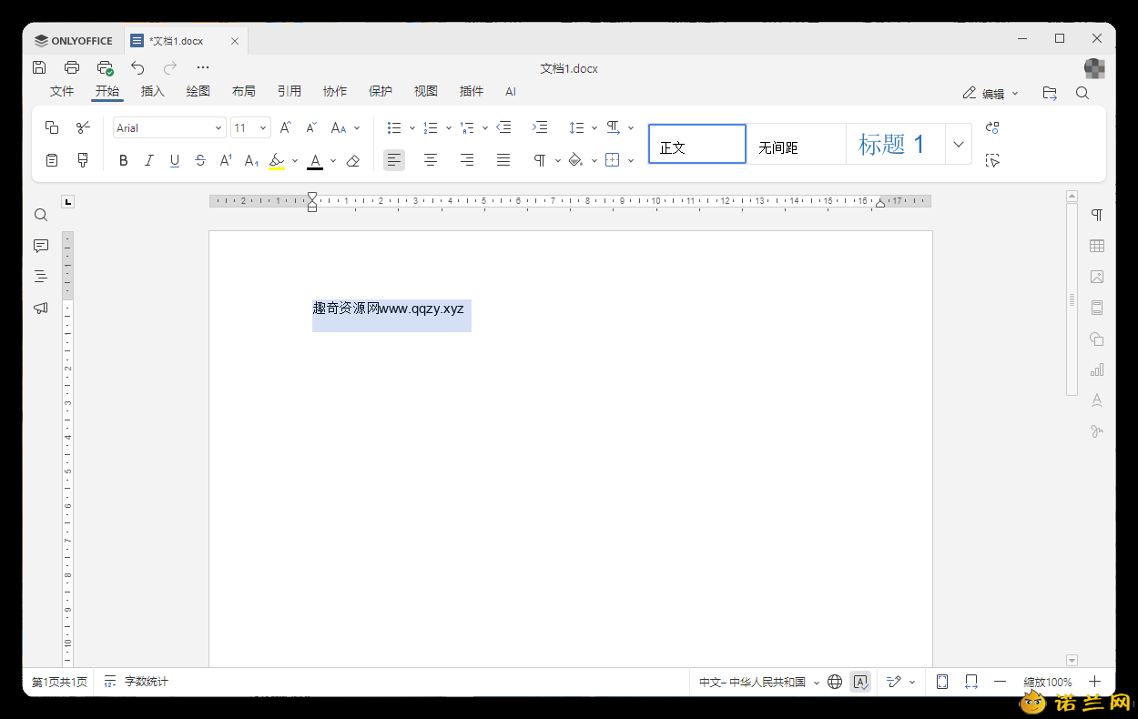The width and height of the screenshot is (1138, 719).
Task: Apply the 无间距 style
Action: [797, 144]
